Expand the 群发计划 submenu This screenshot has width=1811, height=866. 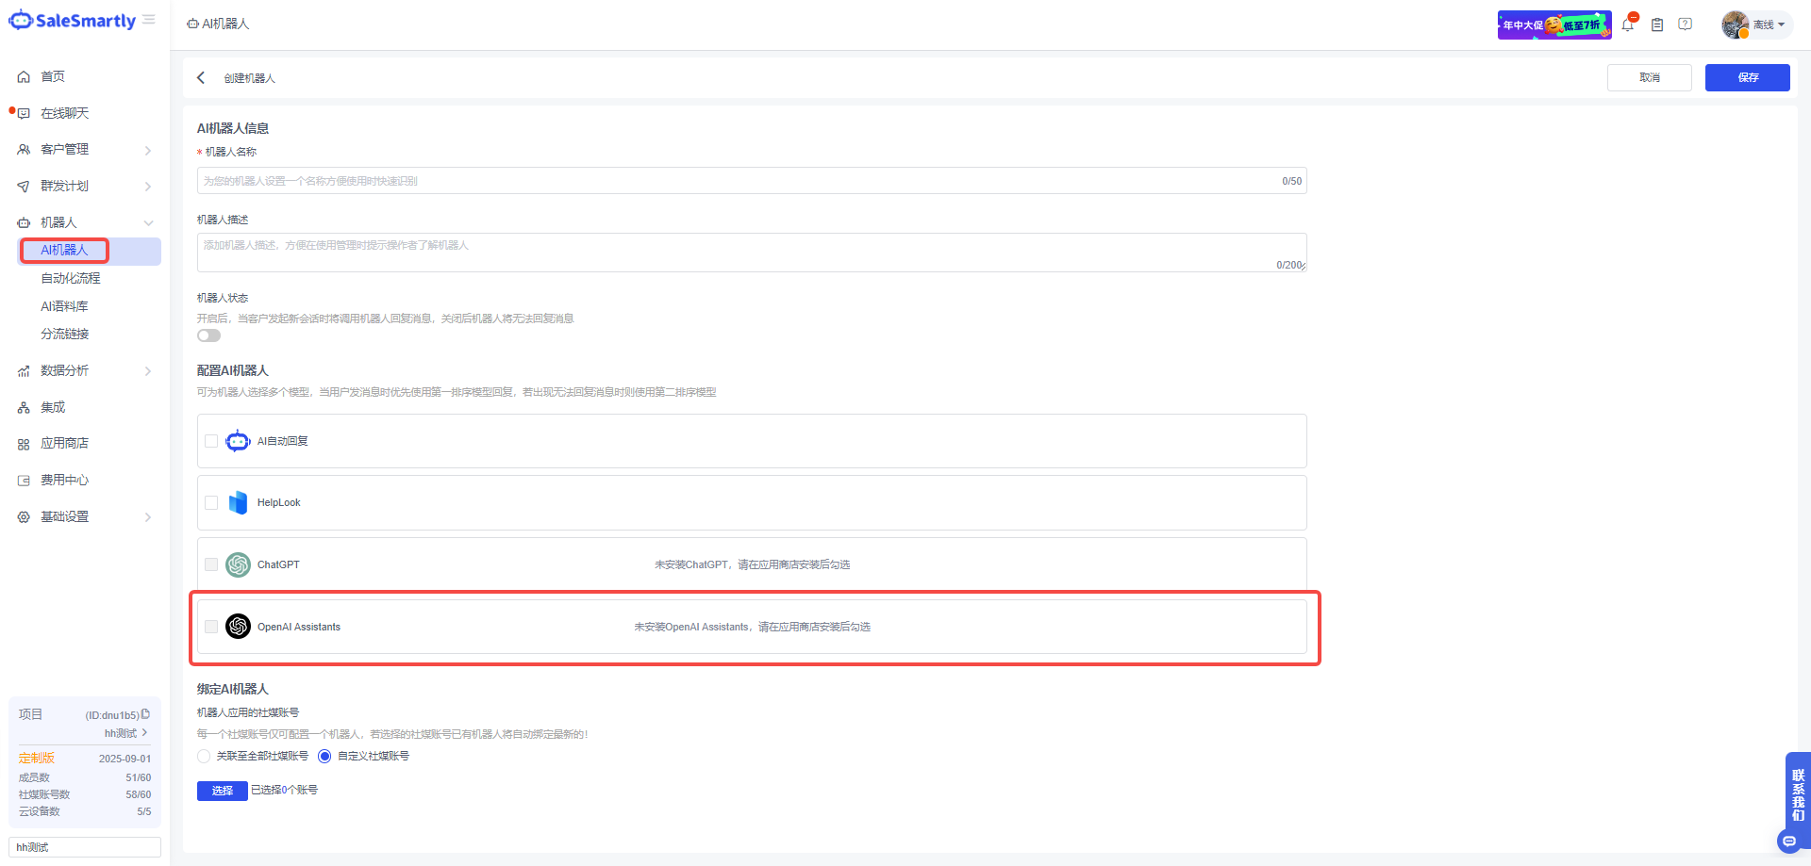[x=148, y=187]
